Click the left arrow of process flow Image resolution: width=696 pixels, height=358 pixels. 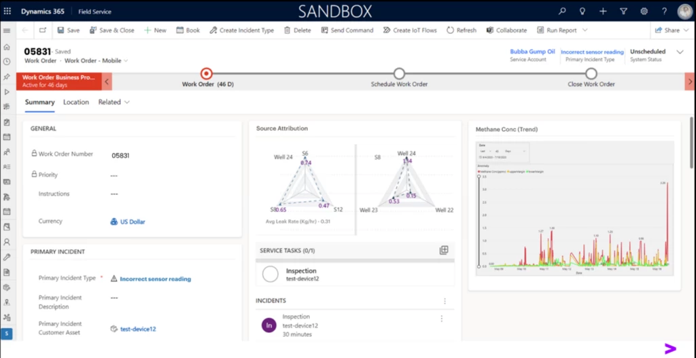pos(107,82)
